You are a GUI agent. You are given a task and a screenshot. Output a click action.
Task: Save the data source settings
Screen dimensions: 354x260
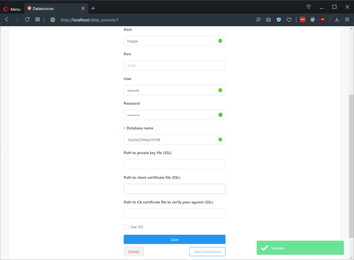pos(174,240)
